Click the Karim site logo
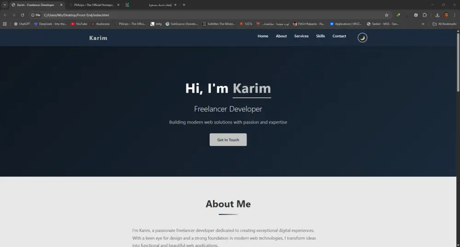This screenshot has width=460, height=247. click(x=98, y=38)
